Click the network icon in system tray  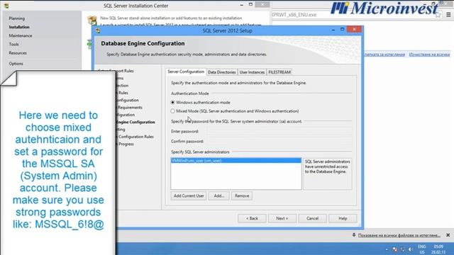[x=403, y=249]
